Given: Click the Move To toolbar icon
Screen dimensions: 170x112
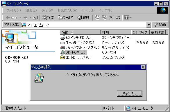Looking at the screenshot, I should (x=97, y=17).
